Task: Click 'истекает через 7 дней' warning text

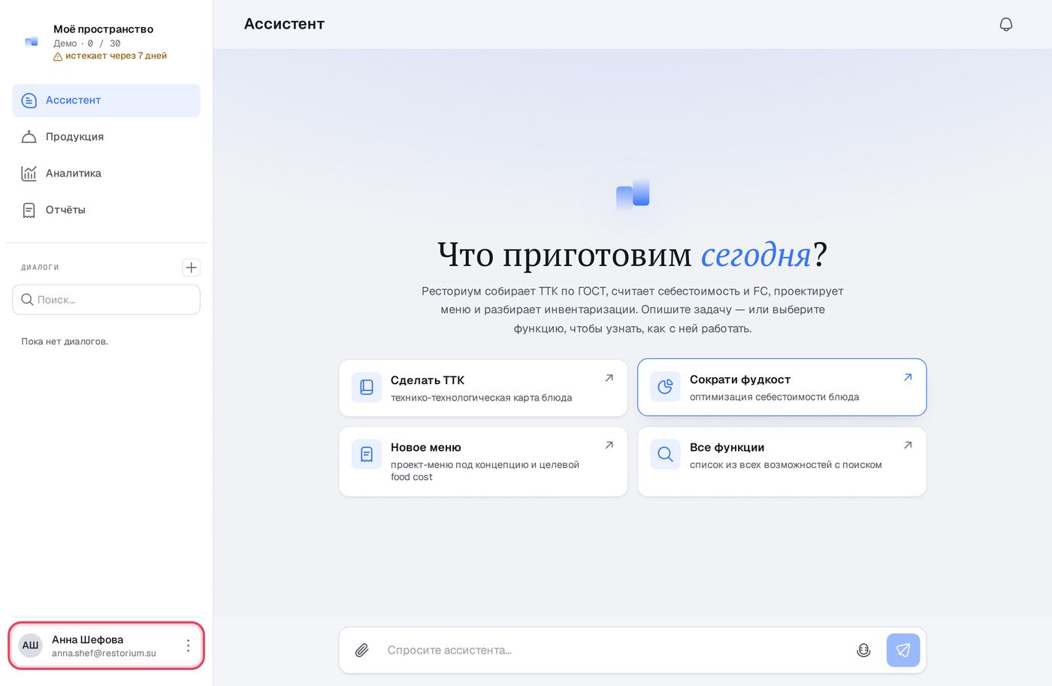Action: (116, 56)
